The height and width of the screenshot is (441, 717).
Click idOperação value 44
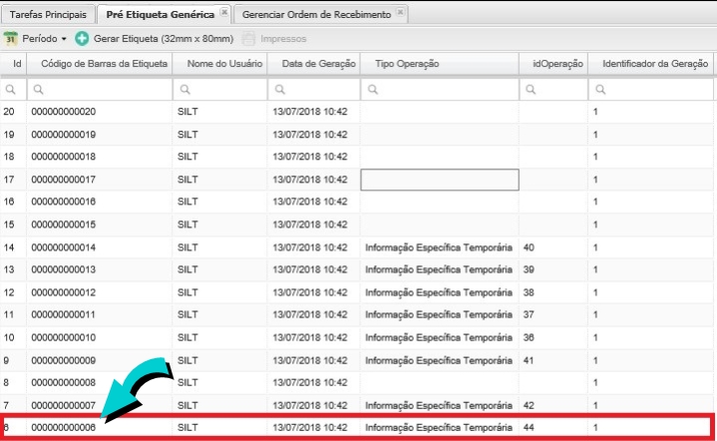(x=530, y=428)
